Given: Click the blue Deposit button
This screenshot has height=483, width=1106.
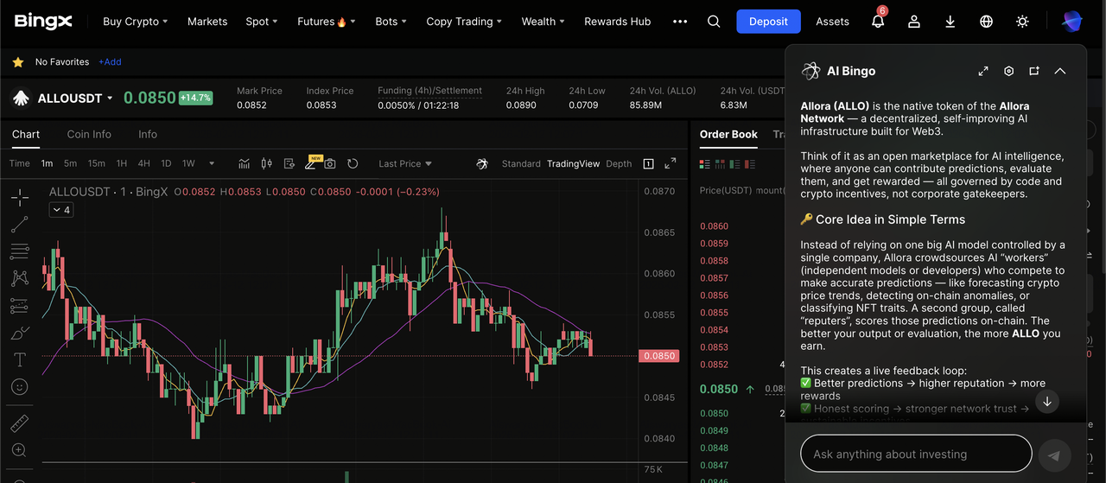Looking at the screenshot, I should click(768, 22).
